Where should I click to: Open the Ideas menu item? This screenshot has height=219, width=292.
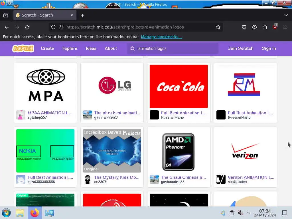(x=91, y=48)
